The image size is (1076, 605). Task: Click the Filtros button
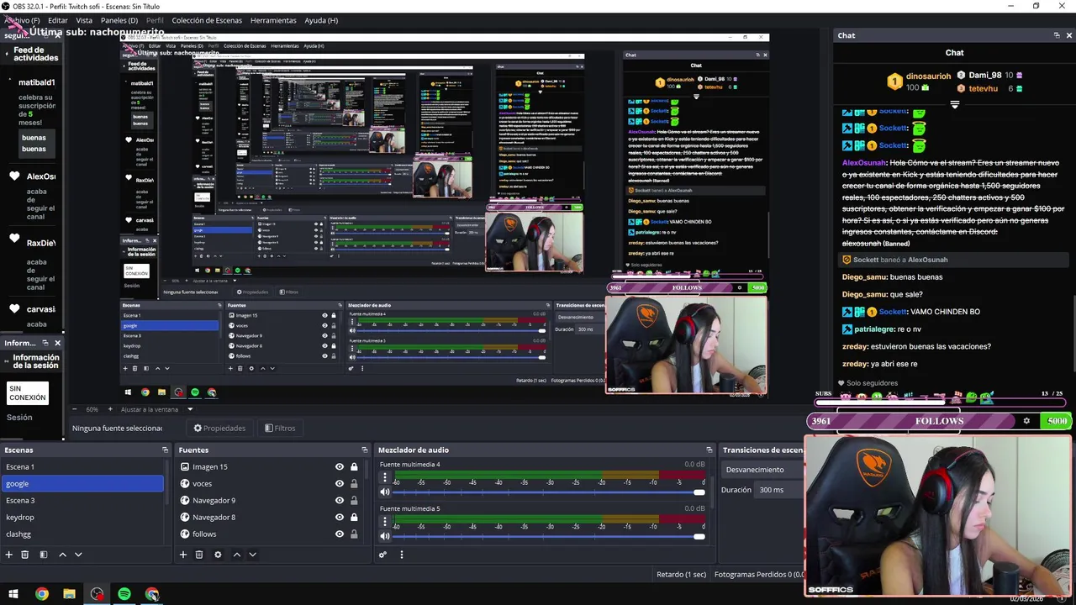click(280, 428)
